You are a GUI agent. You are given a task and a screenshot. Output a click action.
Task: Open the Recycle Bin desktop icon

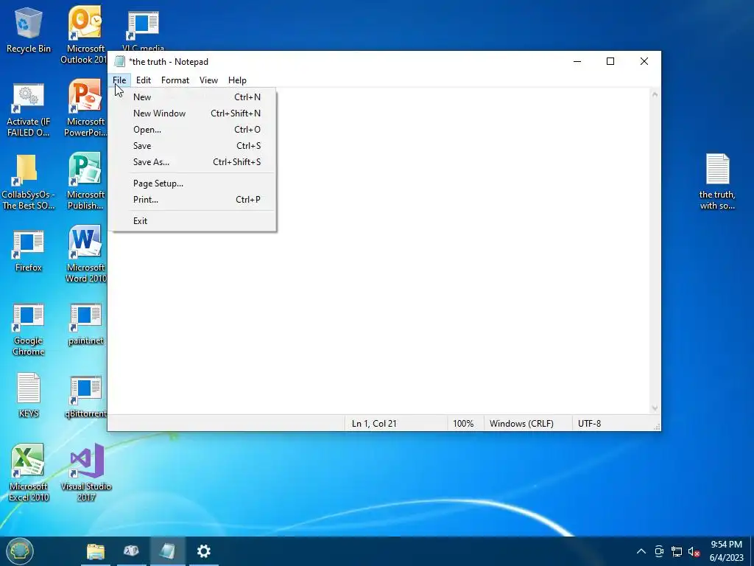pyautogui.click(x=29, y=29)
